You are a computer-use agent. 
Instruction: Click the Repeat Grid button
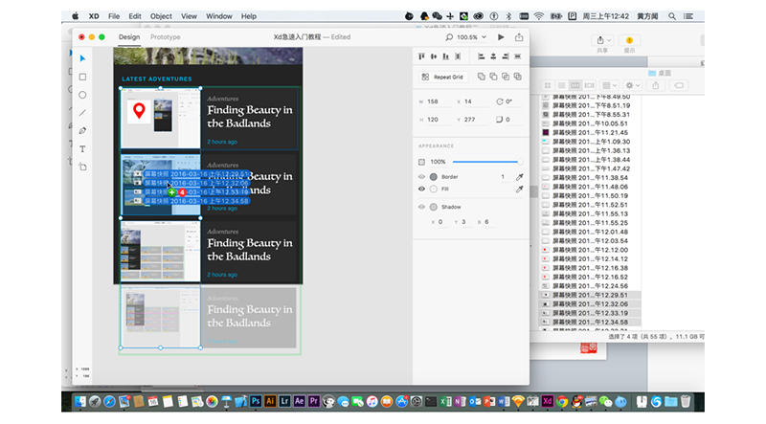point(441,77)
